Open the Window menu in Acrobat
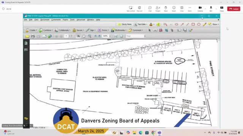This screenshot has width=243, height=136. tap(90, 20)
